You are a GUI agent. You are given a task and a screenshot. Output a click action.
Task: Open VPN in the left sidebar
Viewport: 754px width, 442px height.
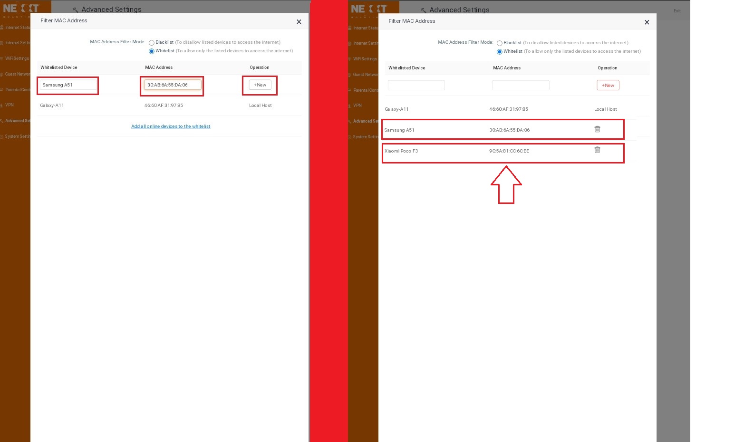(10, 105)
